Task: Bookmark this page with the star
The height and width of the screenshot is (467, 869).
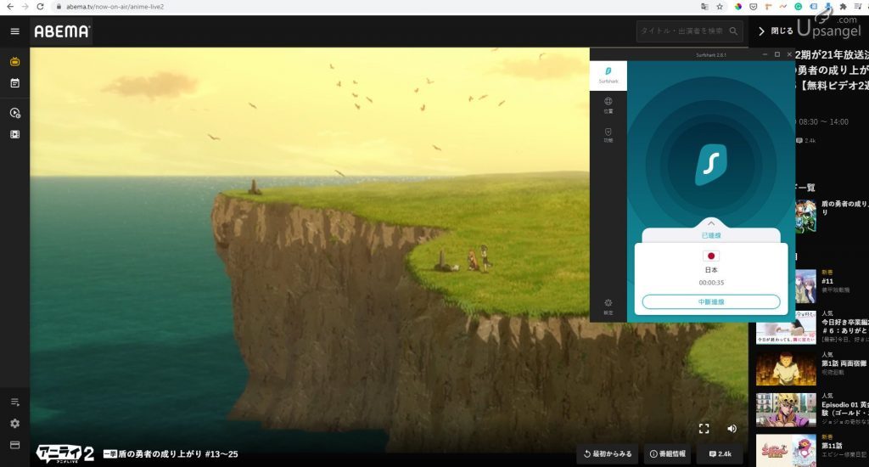Action: (x=720, y=7)
